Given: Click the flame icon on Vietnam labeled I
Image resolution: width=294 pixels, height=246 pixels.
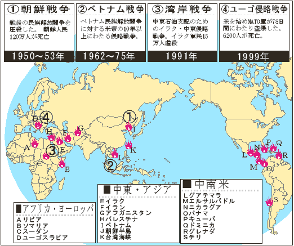Looking at the screenshot, I should coord(114,154).
